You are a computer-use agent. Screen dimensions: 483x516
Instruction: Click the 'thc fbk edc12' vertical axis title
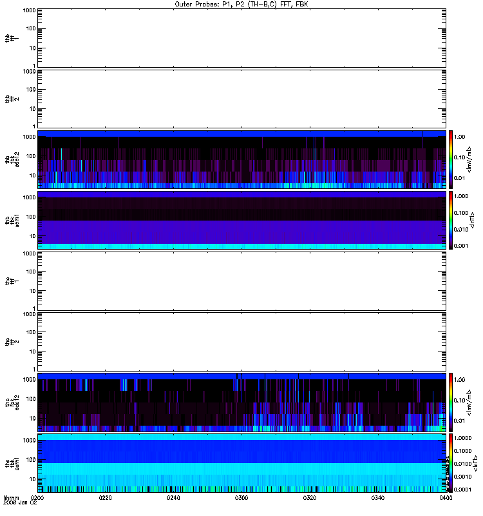tap(12, 402)
